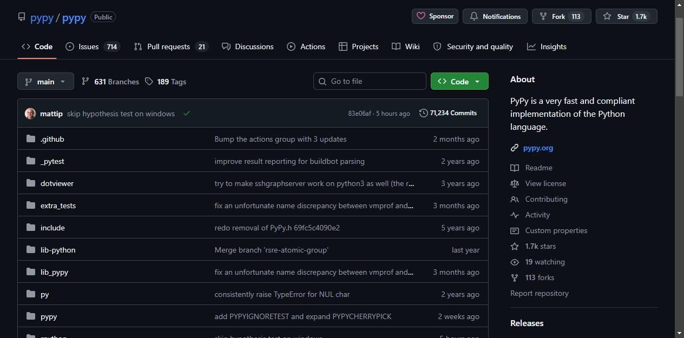684x338 pixels.
Task: Switch to the Projects tab
Action: 358,47
